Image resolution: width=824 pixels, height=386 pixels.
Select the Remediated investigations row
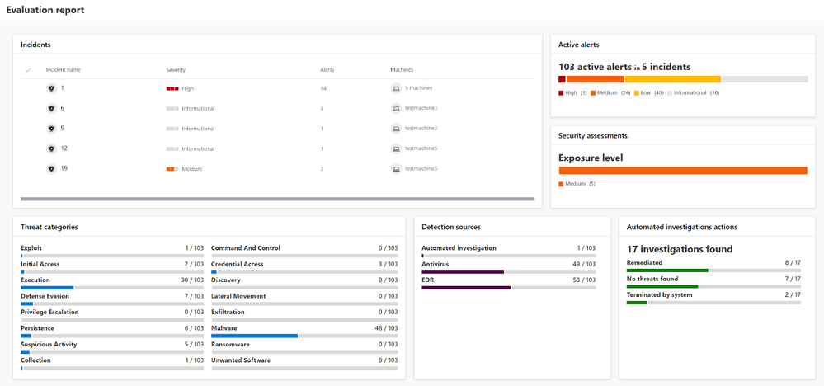713,266
